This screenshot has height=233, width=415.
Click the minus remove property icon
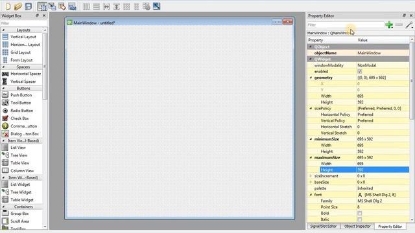[399, 25]
